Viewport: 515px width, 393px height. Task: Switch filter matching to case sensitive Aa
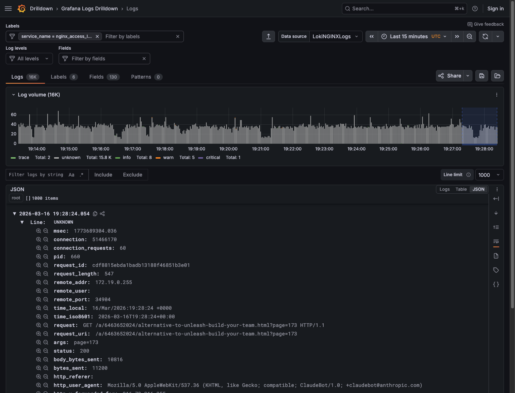click(72, 175)
